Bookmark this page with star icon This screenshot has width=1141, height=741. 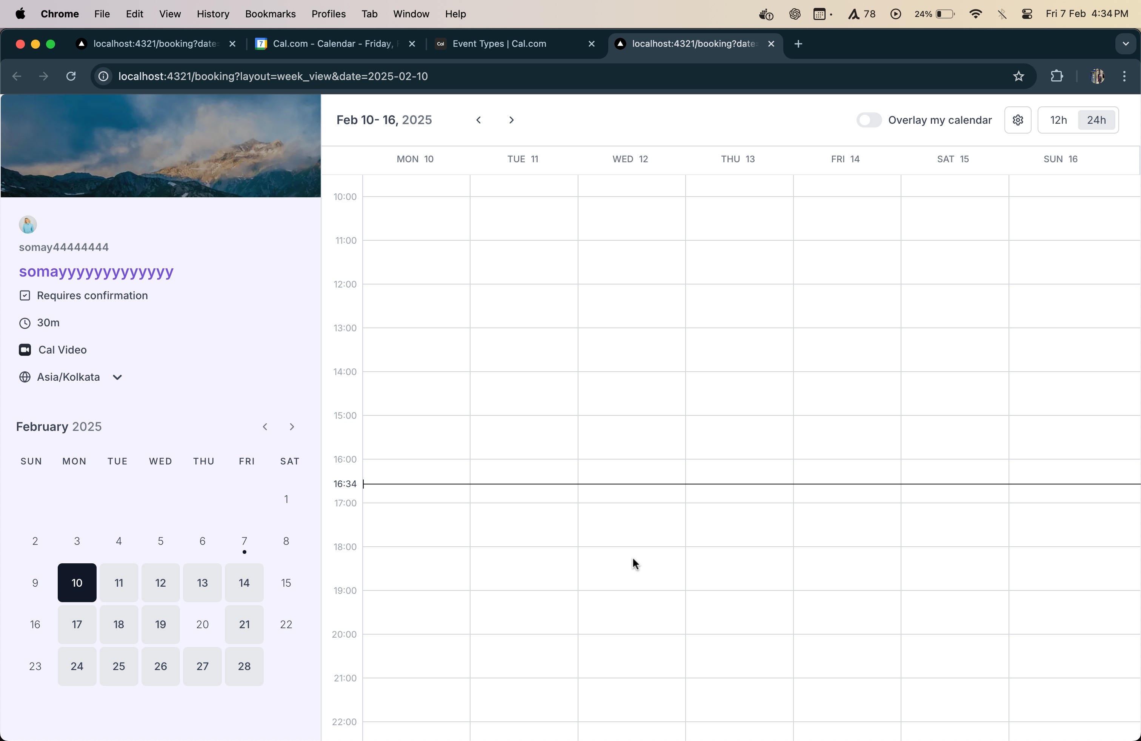pyautogui.click(x=1019, y=76)
